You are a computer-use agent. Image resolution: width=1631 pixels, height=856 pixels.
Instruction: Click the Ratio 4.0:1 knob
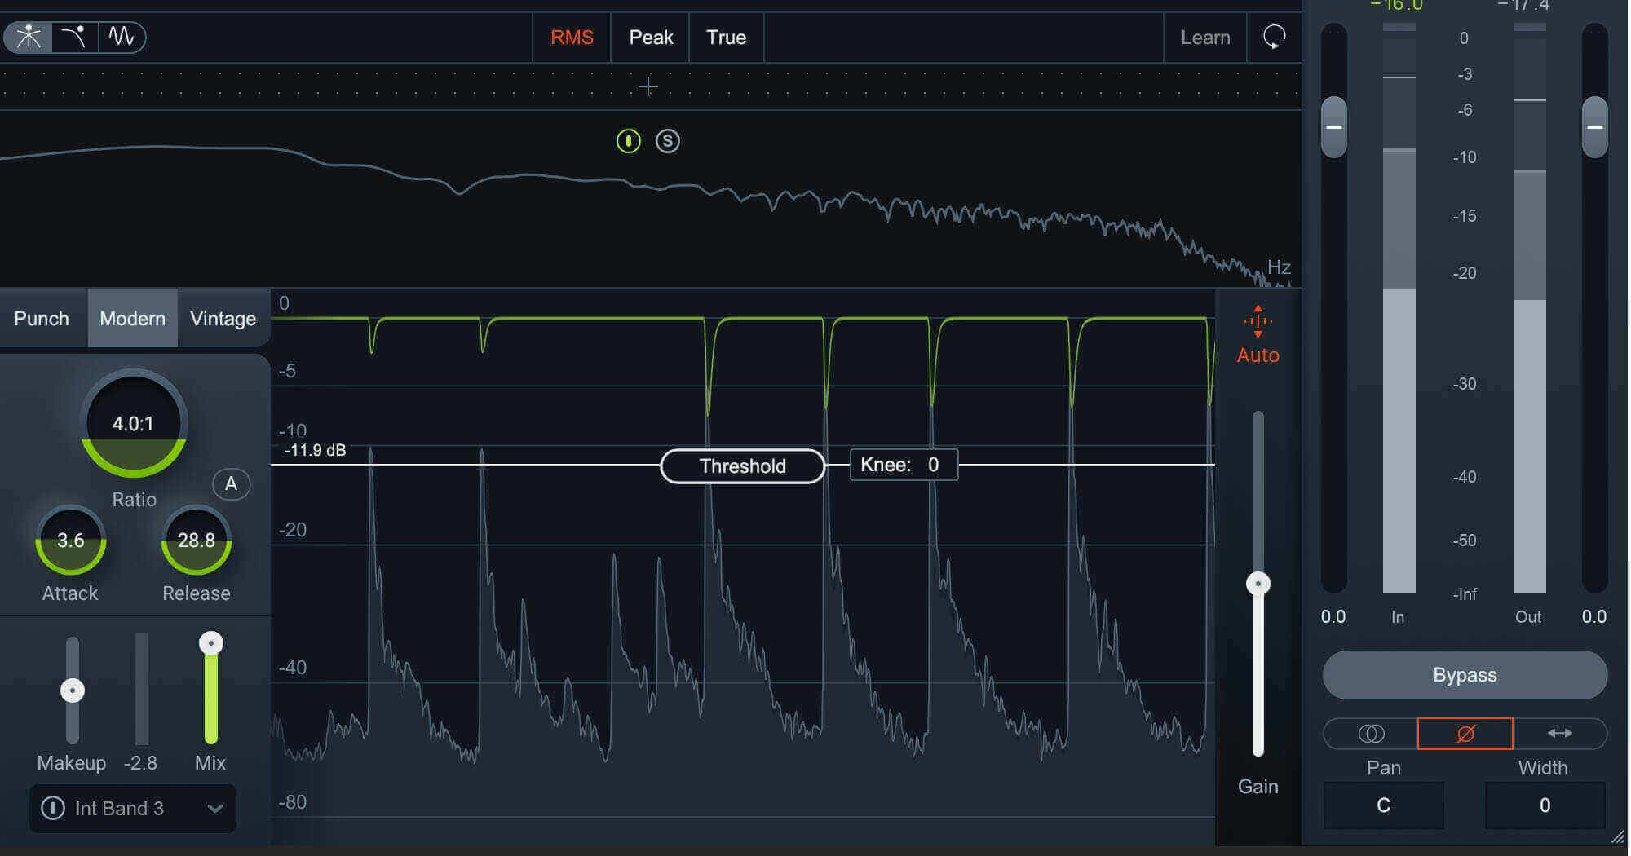[134, 423]
